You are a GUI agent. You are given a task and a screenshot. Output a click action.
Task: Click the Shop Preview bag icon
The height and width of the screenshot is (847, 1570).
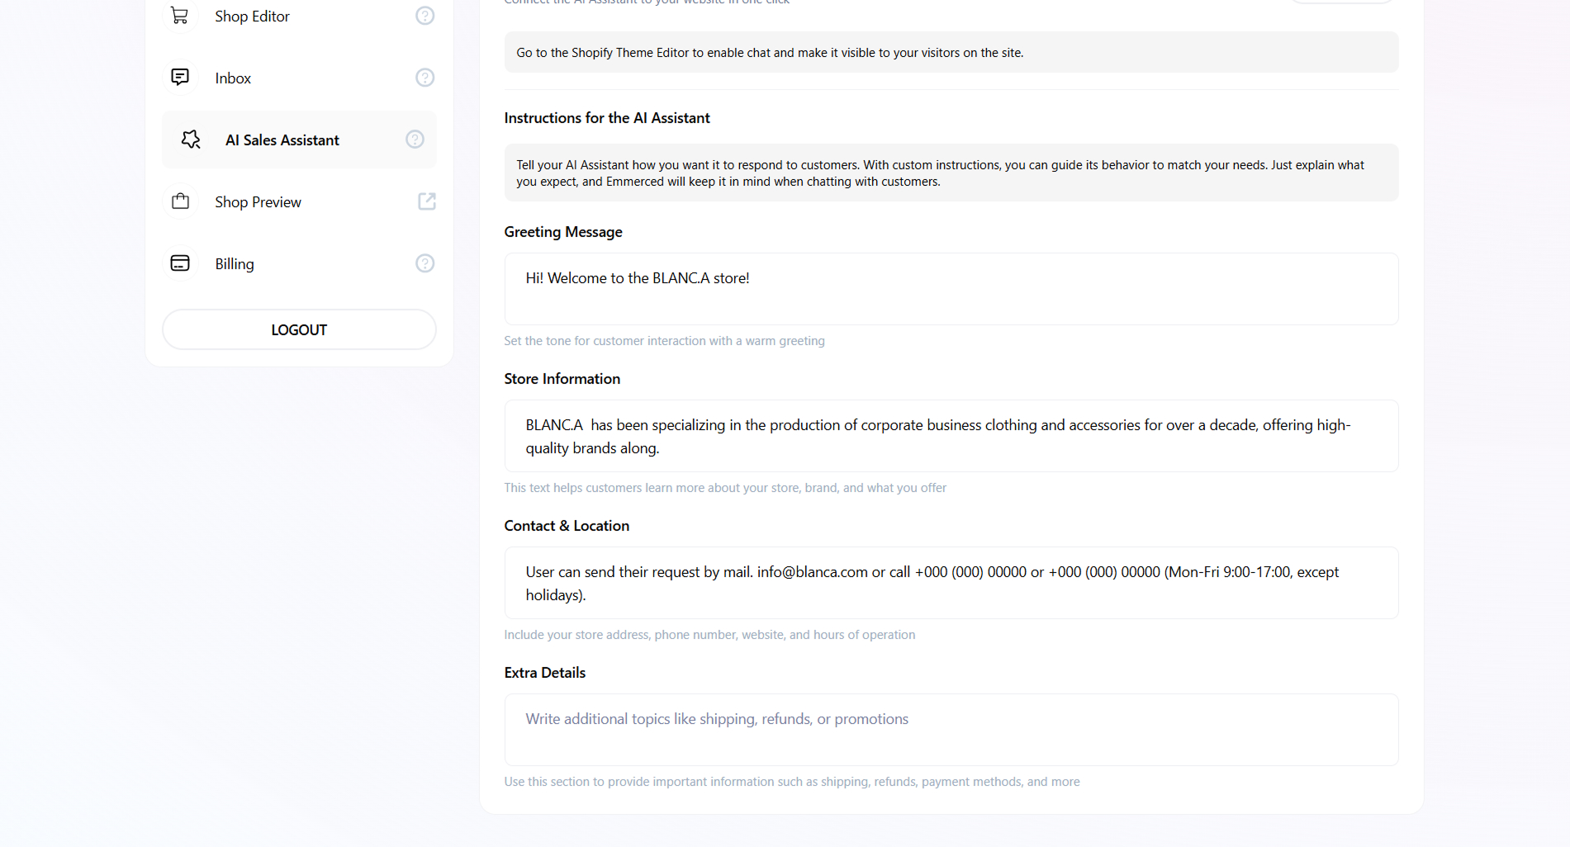180,201
